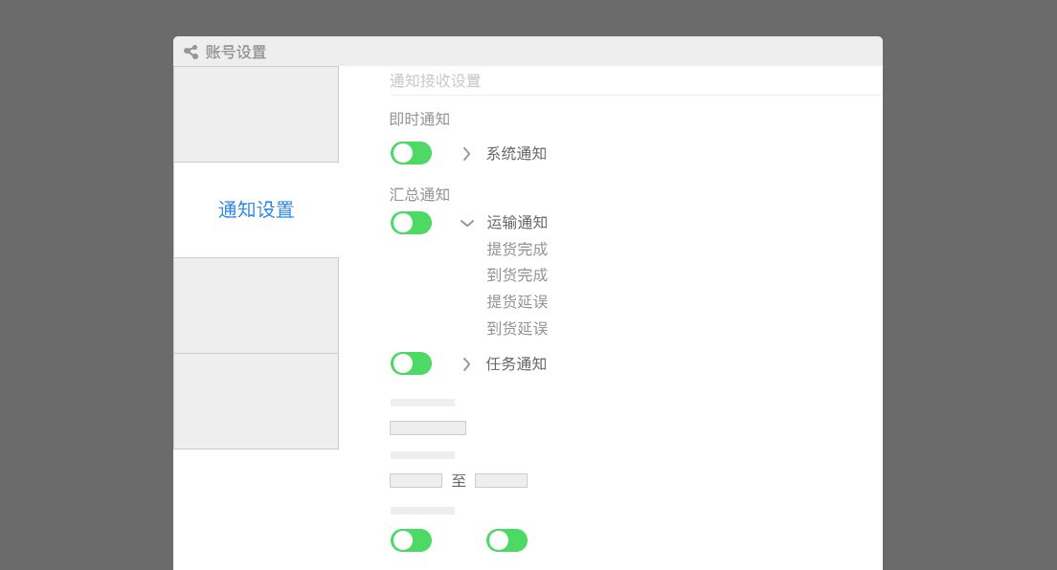Viewport: 1057px width, 570px height.
Task: Toggle the 系统通知 switch
Action: [x=411, y=153]
